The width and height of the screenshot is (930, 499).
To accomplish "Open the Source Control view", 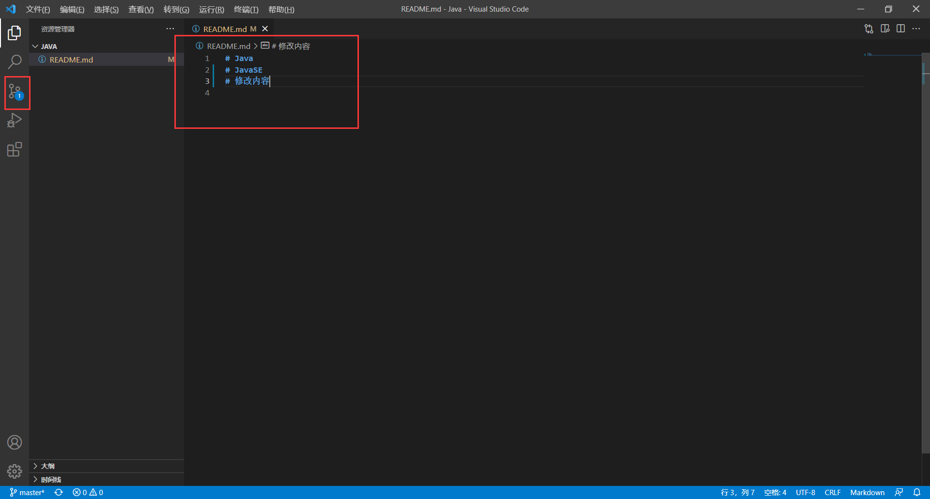I will point(15,91).
